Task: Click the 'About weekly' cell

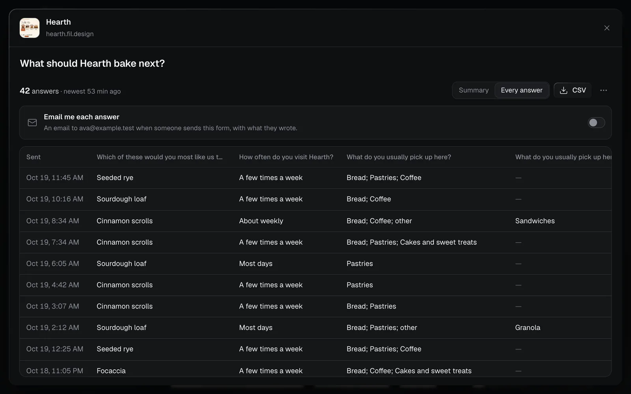Action: point(261,221)
